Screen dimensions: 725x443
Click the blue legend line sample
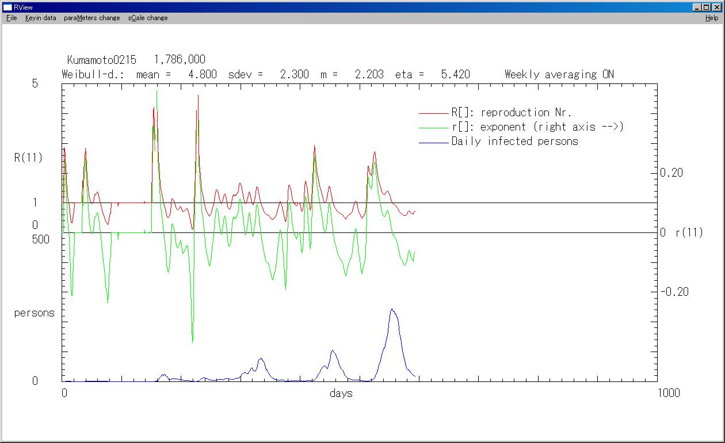pos(434,142)
